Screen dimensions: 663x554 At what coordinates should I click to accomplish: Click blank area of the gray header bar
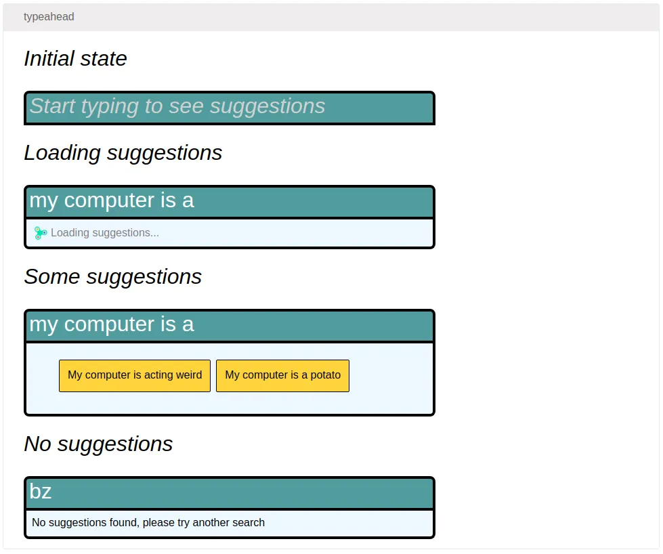pyautogui.click(x=366, y=17)
